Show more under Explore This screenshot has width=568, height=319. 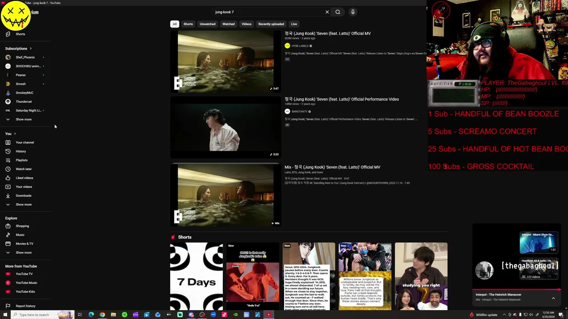point(24,253)
